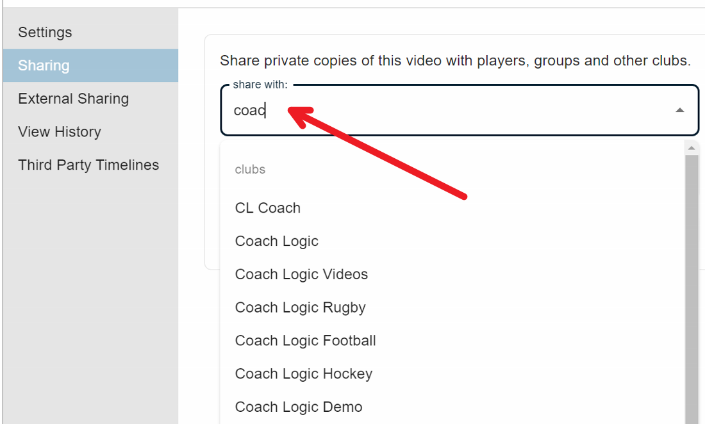705x424 pixels.
Task: Click the share description text
Action: click(455, 61)
